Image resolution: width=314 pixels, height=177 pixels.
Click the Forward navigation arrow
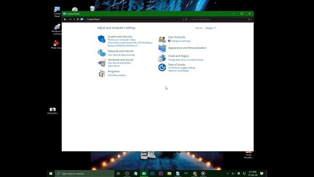pyautogui.click(x=70, y=19)
